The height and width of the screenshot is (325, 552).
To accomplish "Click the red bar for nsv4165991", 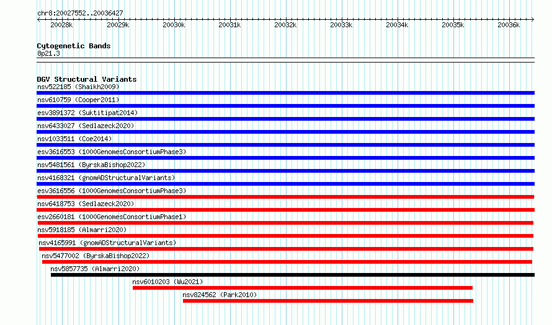I will tap(286, 249).
